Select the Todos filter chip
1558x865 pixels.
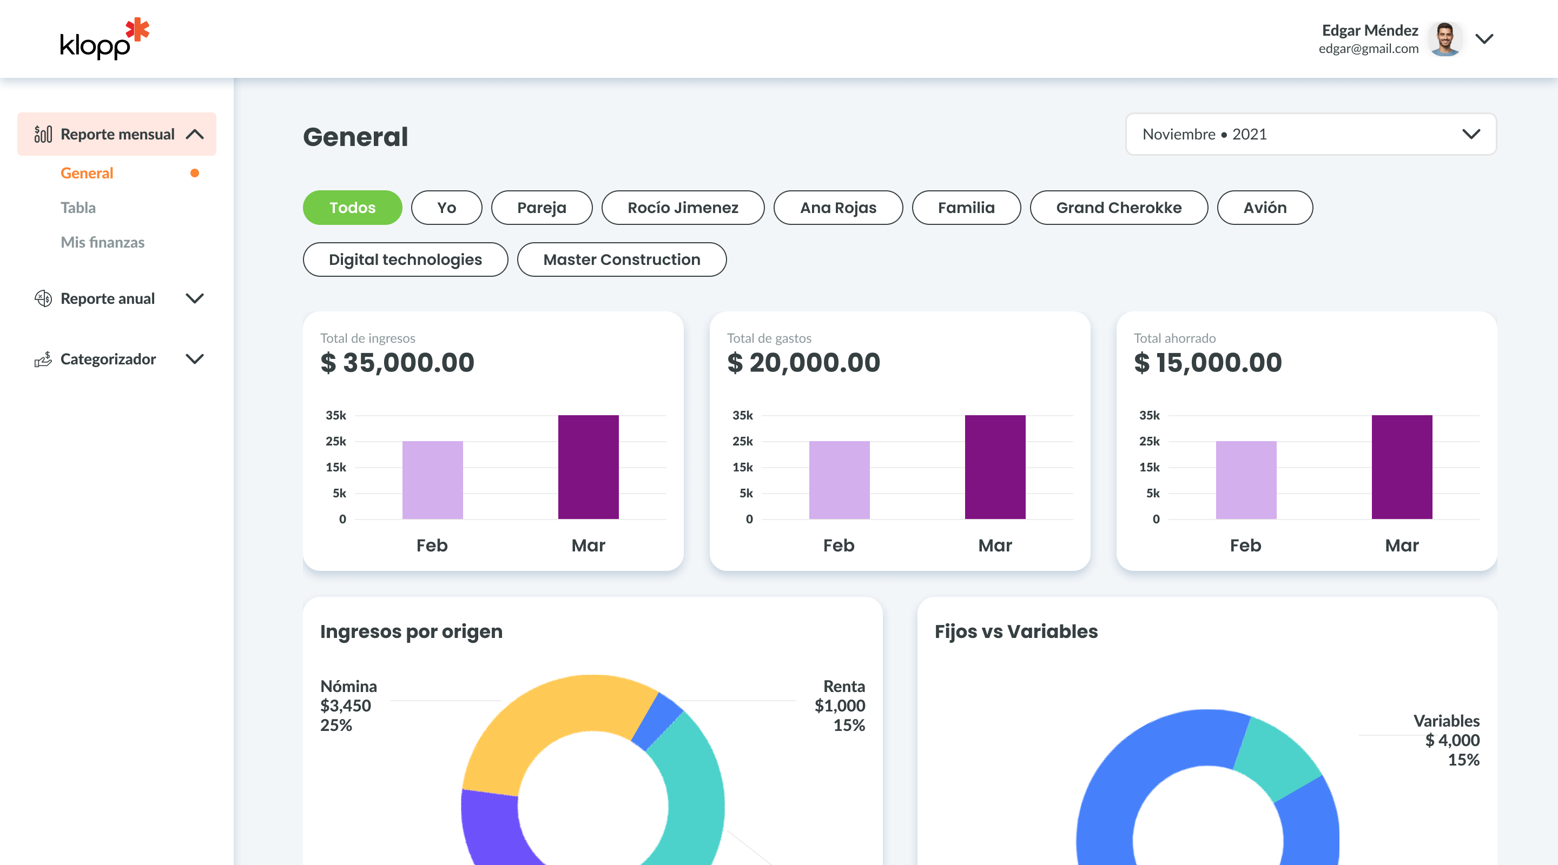tap(352, 208)
